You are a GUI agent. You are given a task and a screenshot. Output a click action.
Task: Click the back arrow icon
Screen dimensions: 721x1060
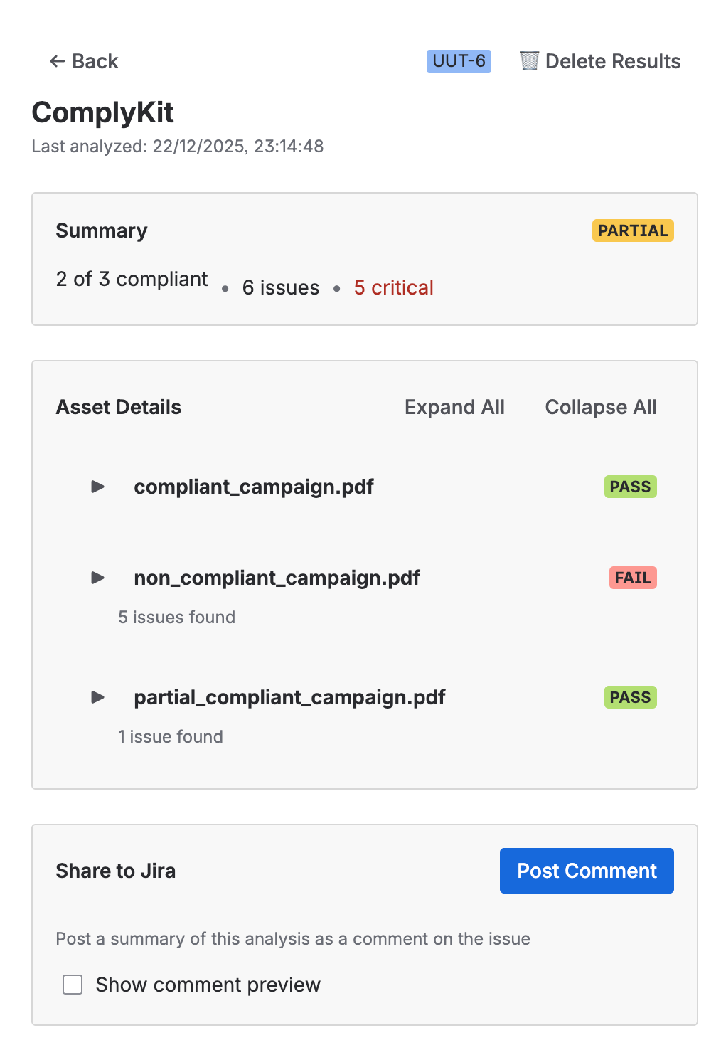click(57, 61)
